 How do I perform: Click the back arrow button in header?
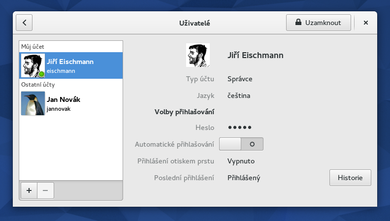point(24,23)
